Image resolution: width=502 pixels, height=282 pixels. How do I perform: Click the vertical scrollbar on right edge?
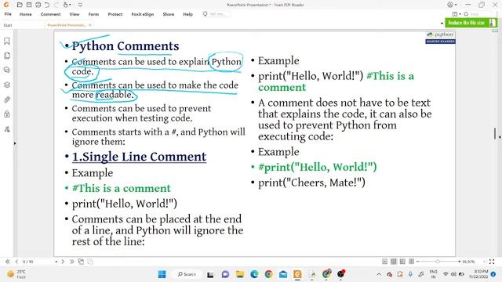(x=495, y=133)
